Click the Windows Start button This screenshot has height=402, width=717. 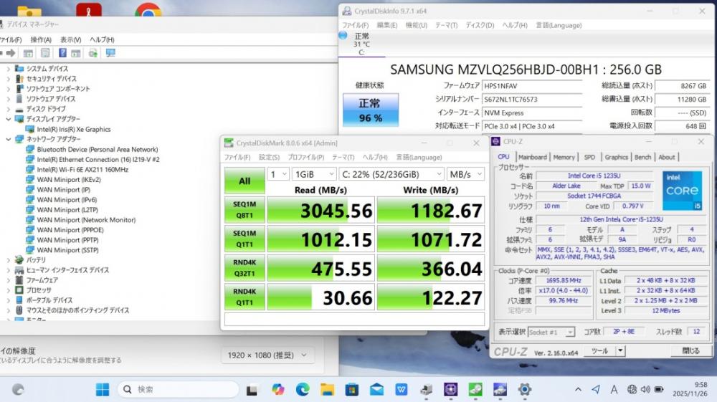[103, 389]
